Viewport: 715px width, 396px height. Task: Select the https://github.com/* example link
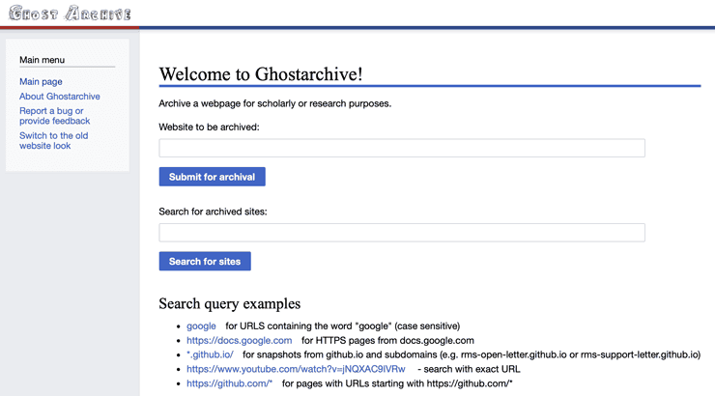[229, 383]
